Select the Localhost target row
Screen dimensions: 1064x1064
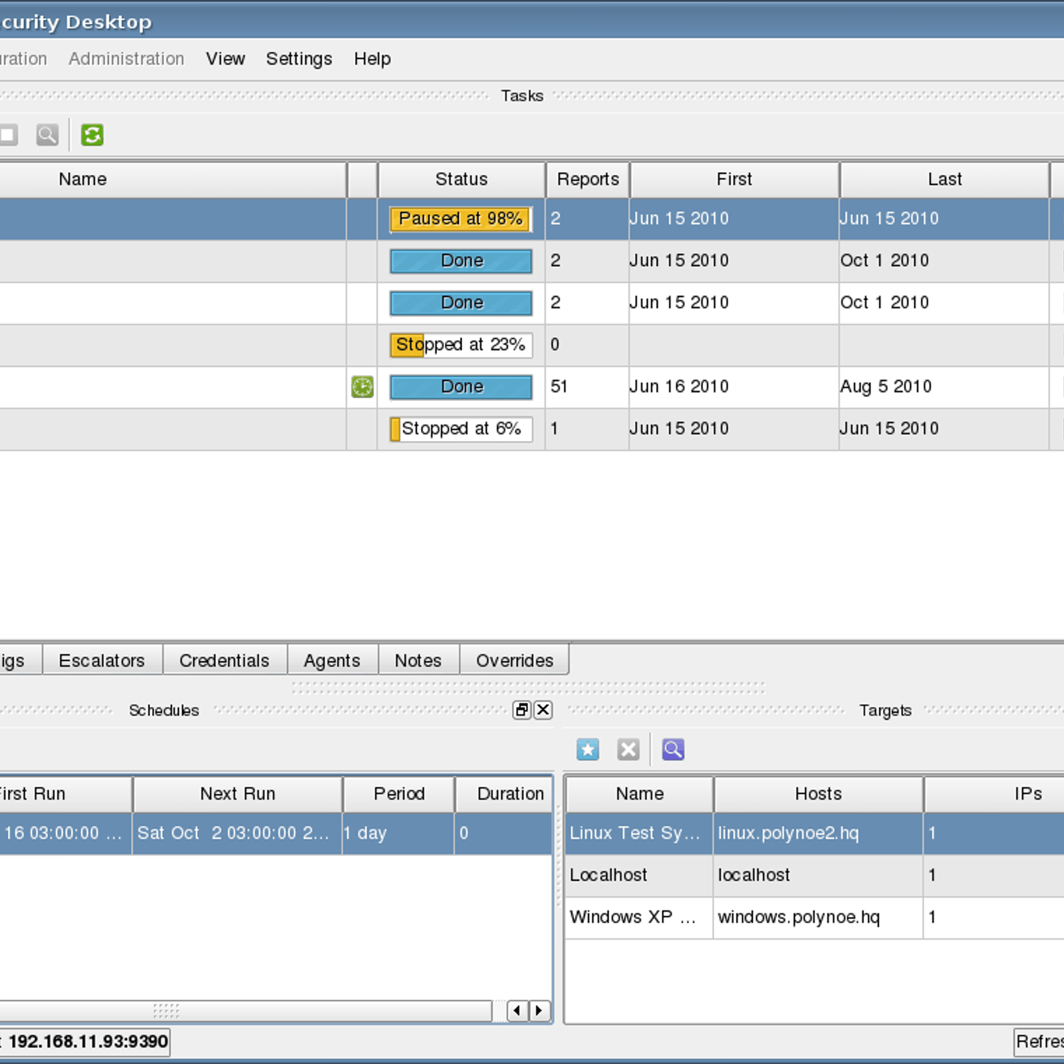point(815,875)
